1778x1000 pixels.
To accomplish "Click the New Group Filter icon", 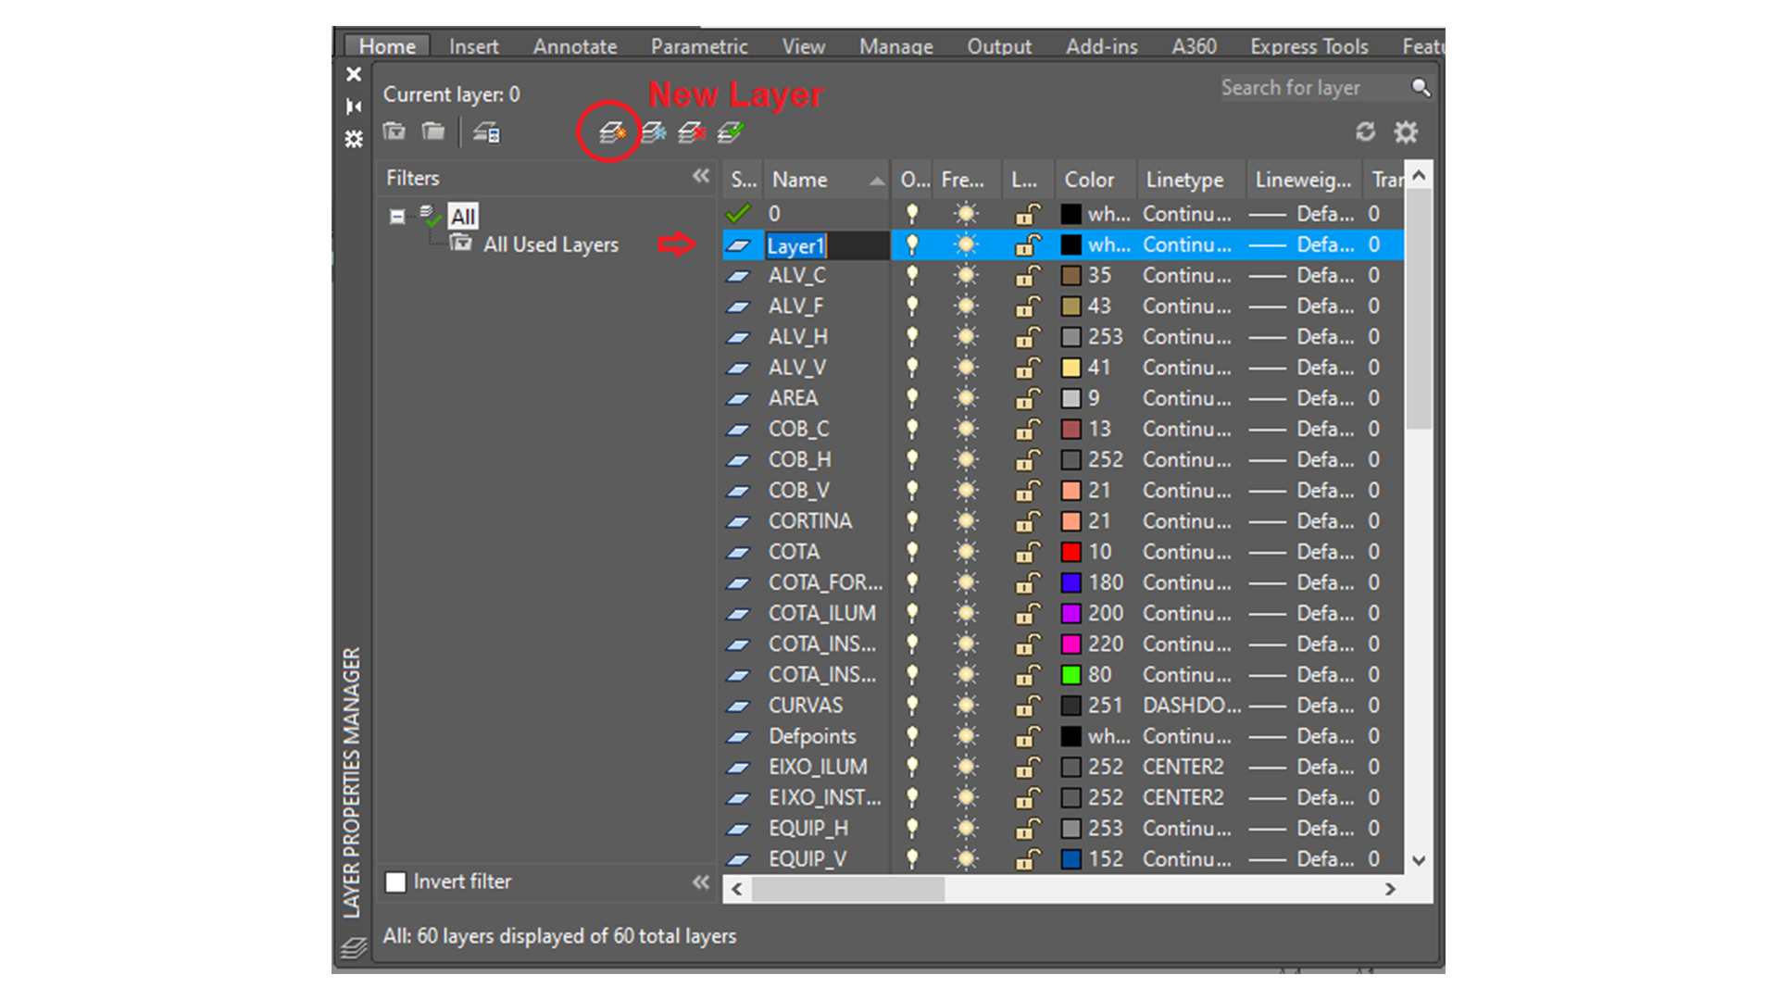I will pos(432,131).
